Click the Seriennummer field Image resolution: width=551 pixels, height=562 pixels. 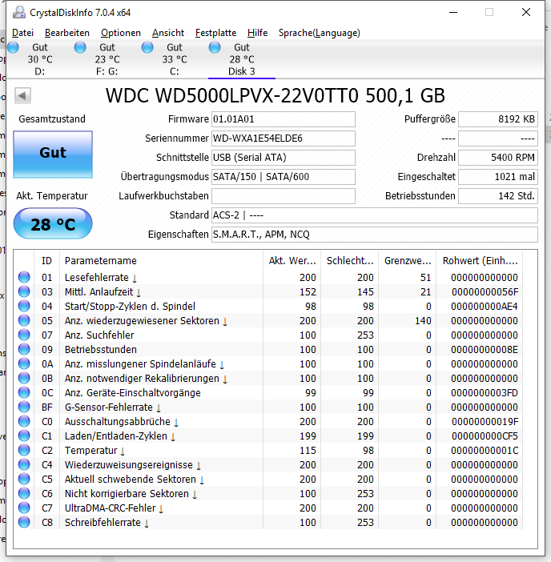284,138
